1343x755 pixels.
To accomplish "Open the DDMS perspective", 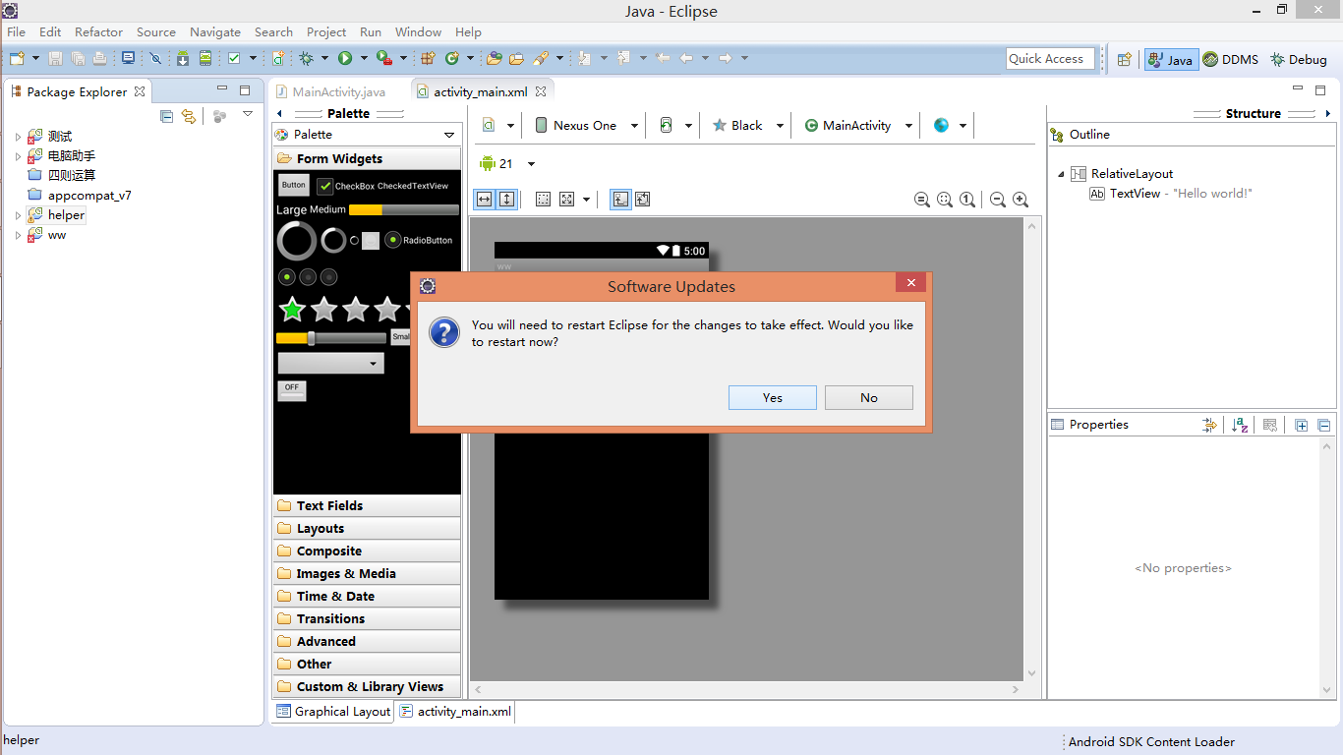I will coord(1230,59).
